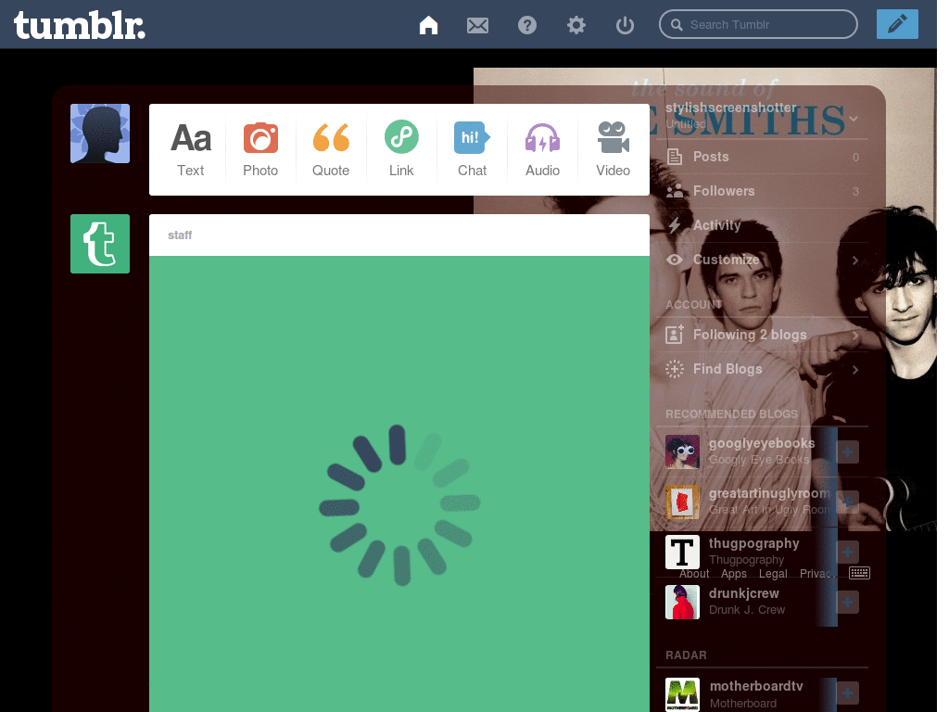Open Customize in the sidebar

(x=763, y=260)
